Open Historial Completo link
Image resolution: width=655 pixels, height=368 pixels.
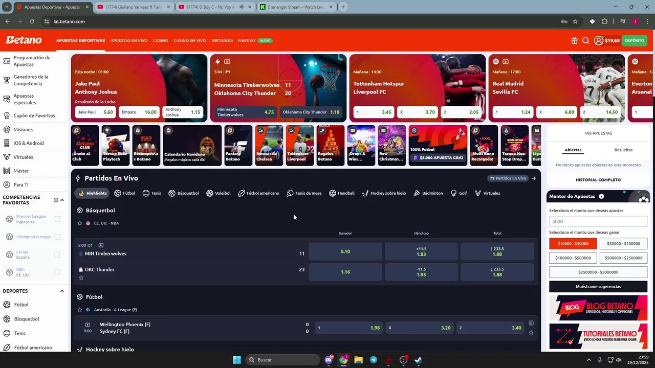click(x=598, y=180)
